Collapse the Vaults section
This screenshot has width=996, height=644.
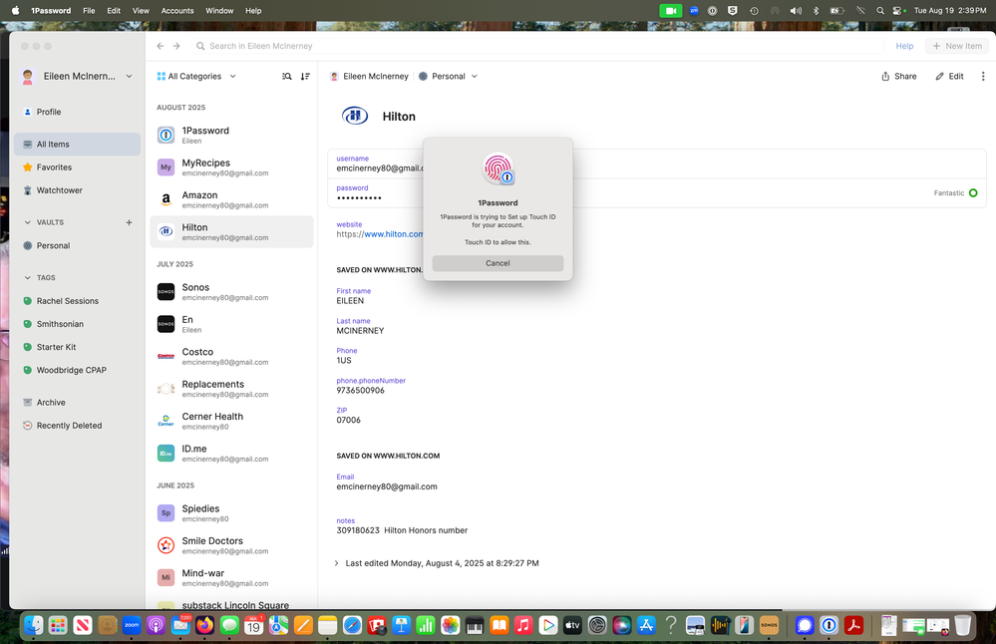pyautogui.click(x=28, y=222)
